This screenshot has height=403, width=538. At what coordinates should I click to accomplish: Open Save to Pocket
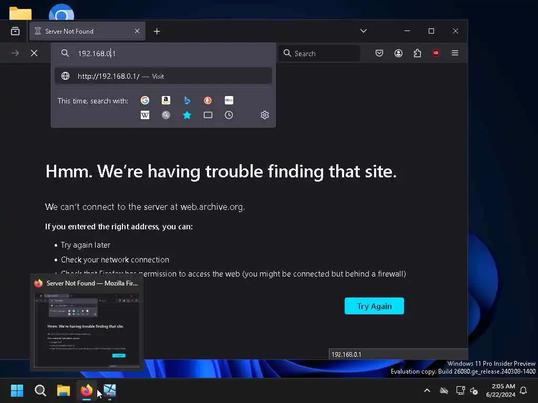[x=379, y=53]
